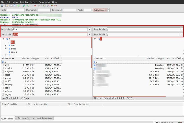184x123 pixels.
Task: Toggle the message log display
Action: (8, 5)
